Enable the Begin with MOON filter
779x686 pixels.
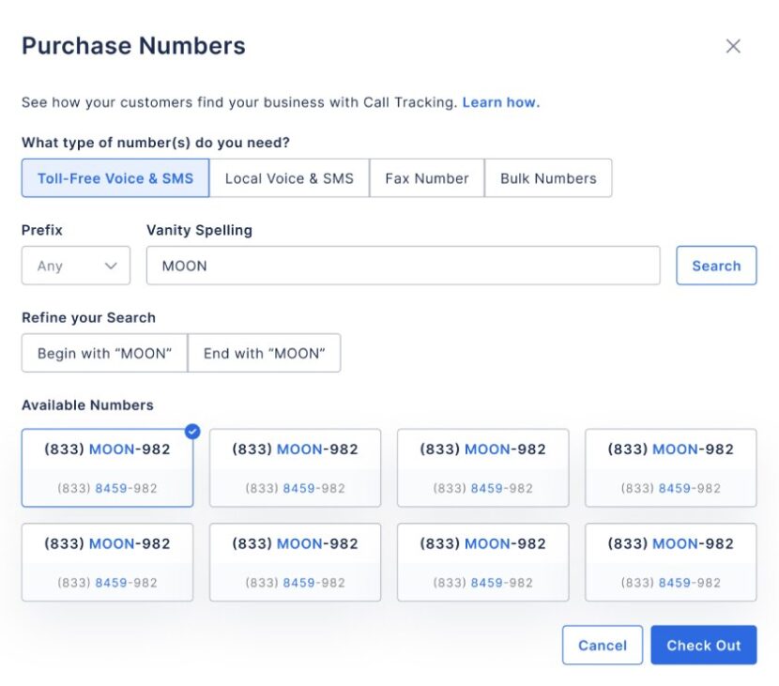point(103,353)
